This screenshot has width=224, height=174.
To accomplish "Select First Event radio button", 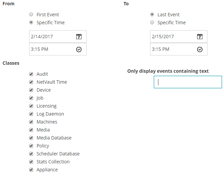I will point(31,15).
